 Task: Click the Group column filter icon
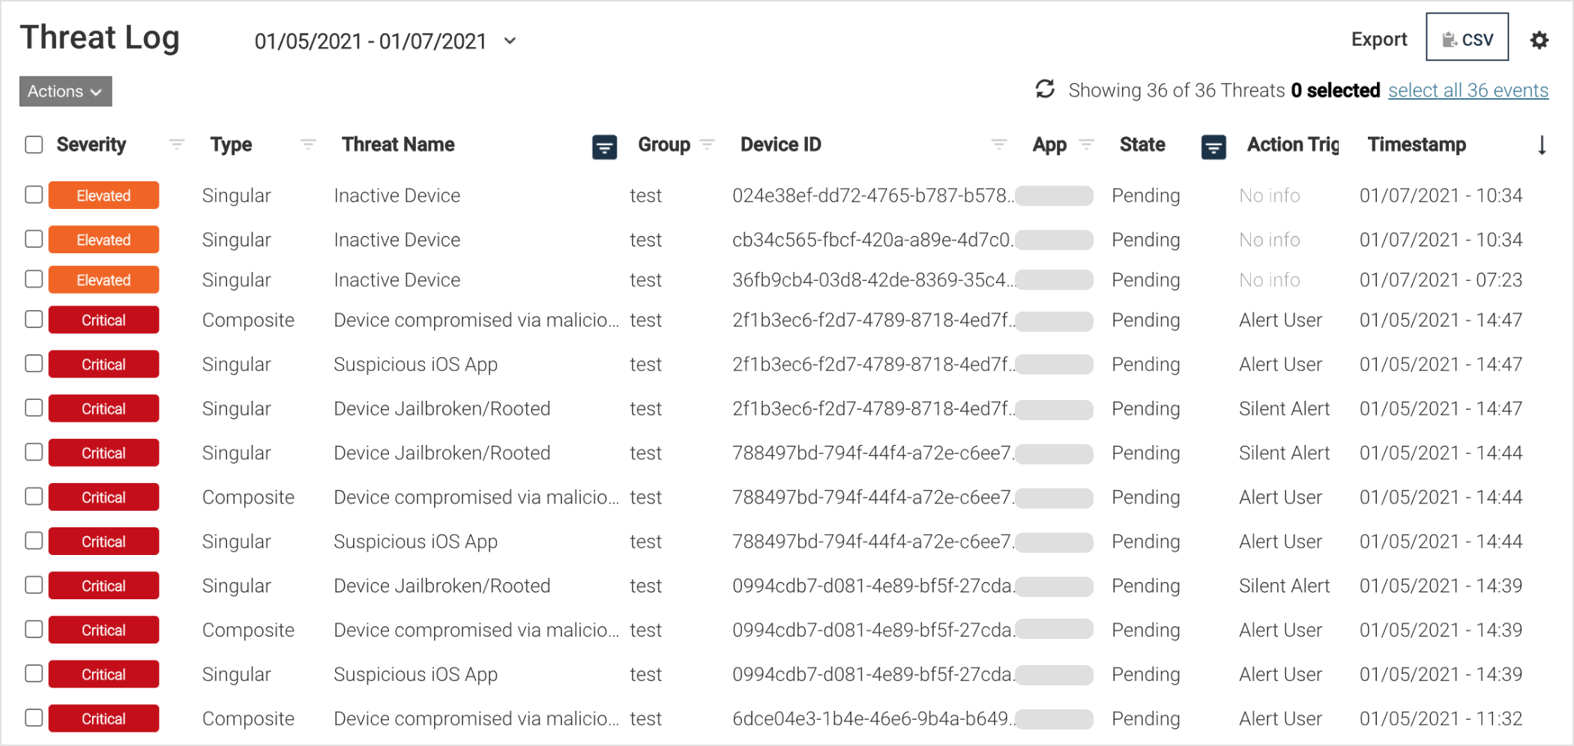point(708,145)
